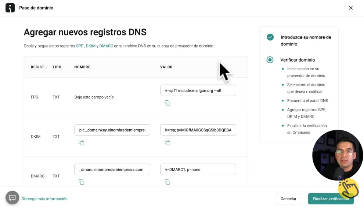Copy the DKIM record name

pos(82,142)
